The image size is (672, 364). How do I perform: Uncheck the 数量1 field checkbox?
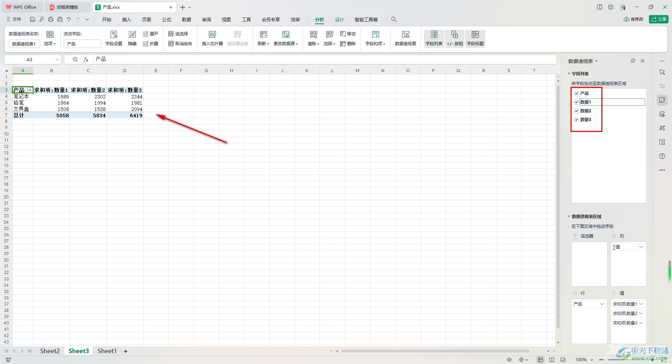click(x=576, y=102)
